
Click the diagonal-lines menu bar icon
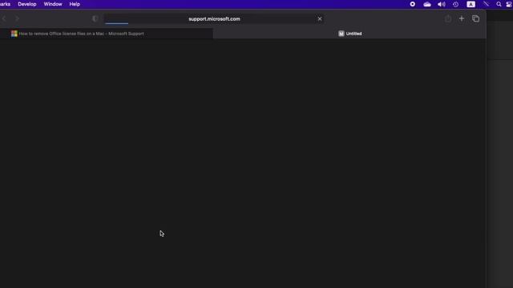click(486, 4)
